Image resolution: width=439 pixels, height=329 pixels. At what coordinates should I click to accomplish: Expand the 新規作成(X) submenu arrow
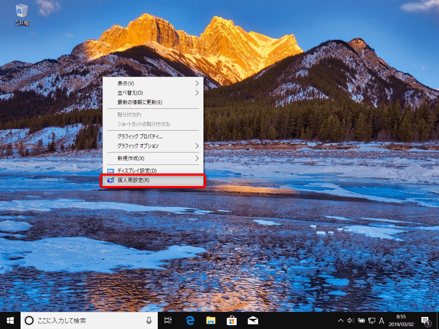click(197, 159)
